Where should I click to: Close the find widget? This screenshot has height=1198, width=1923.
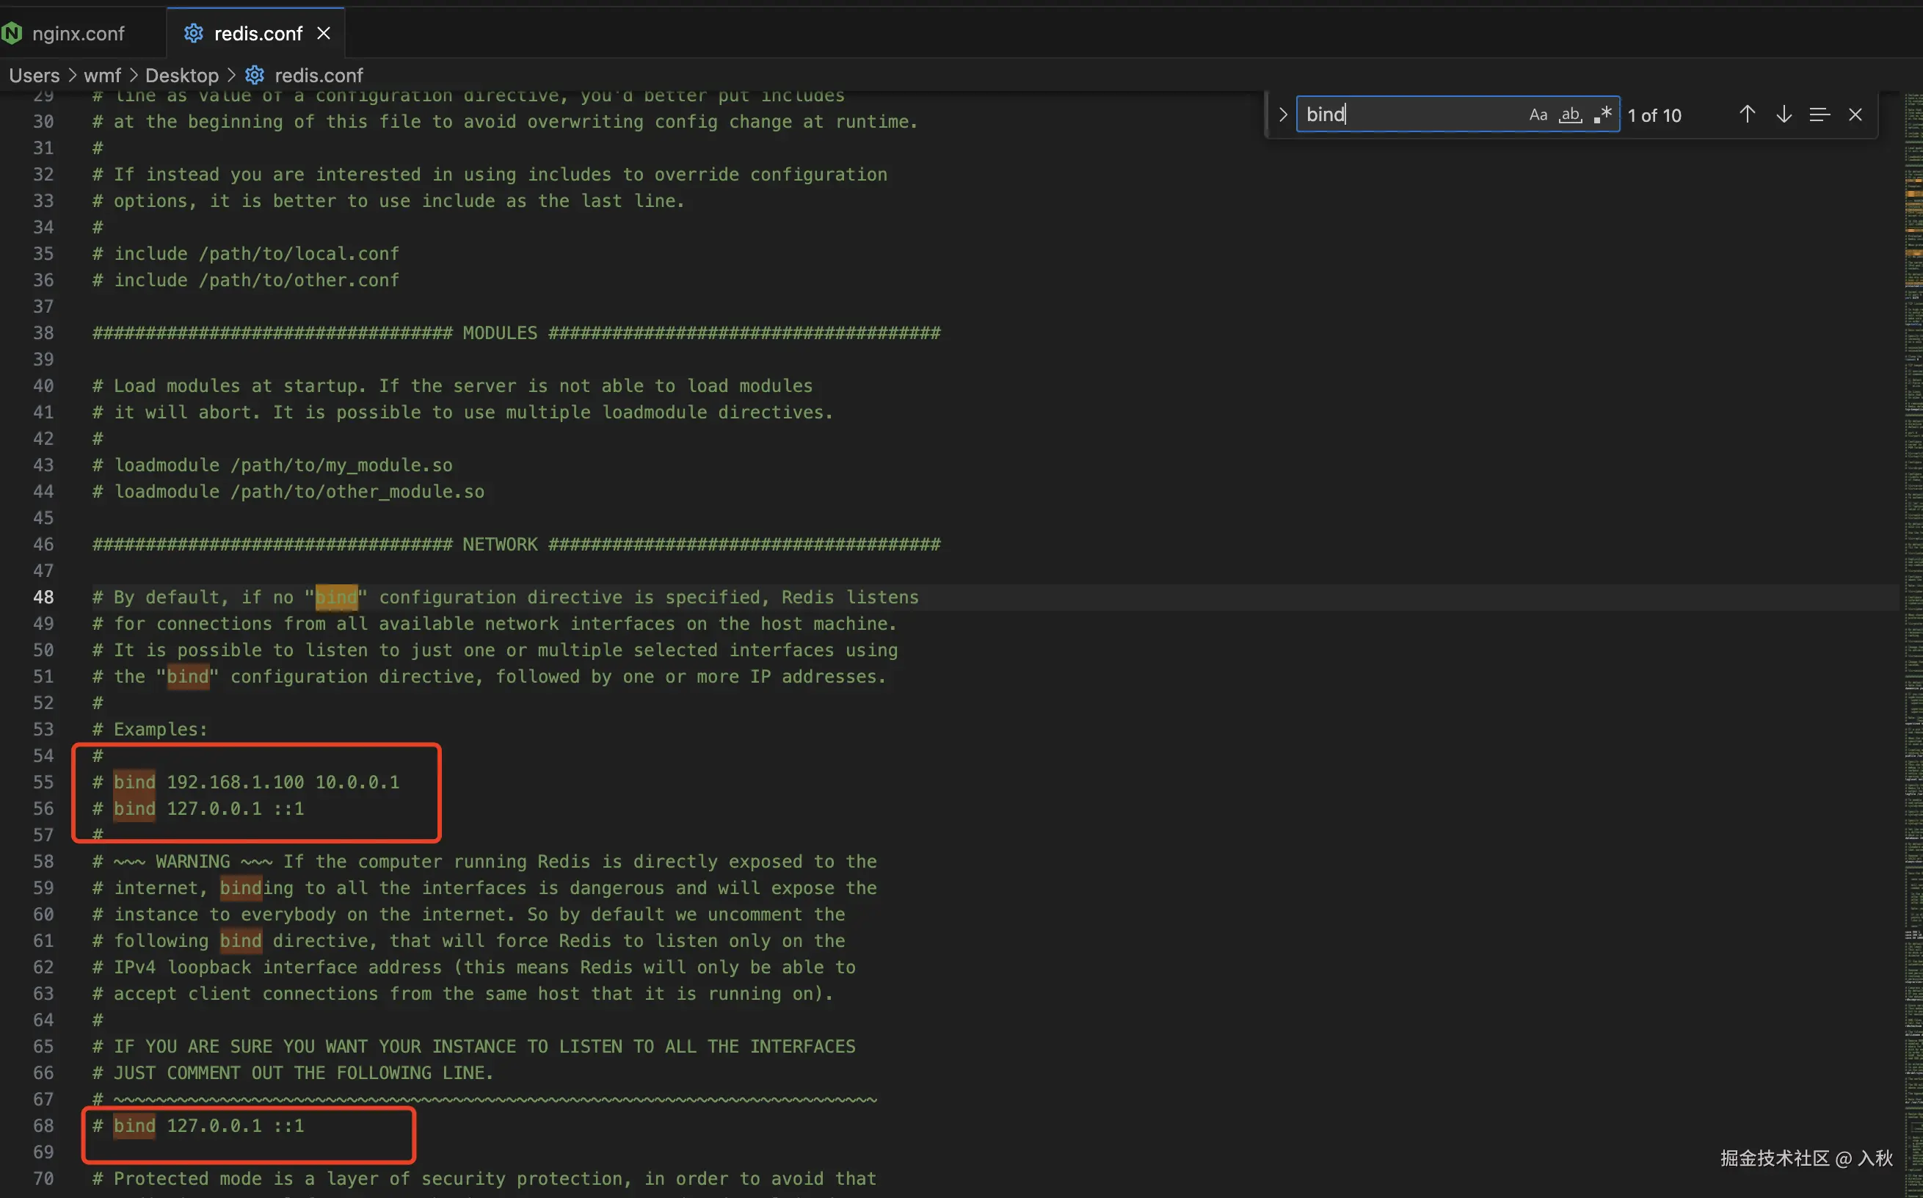[x=1855, y=115]
